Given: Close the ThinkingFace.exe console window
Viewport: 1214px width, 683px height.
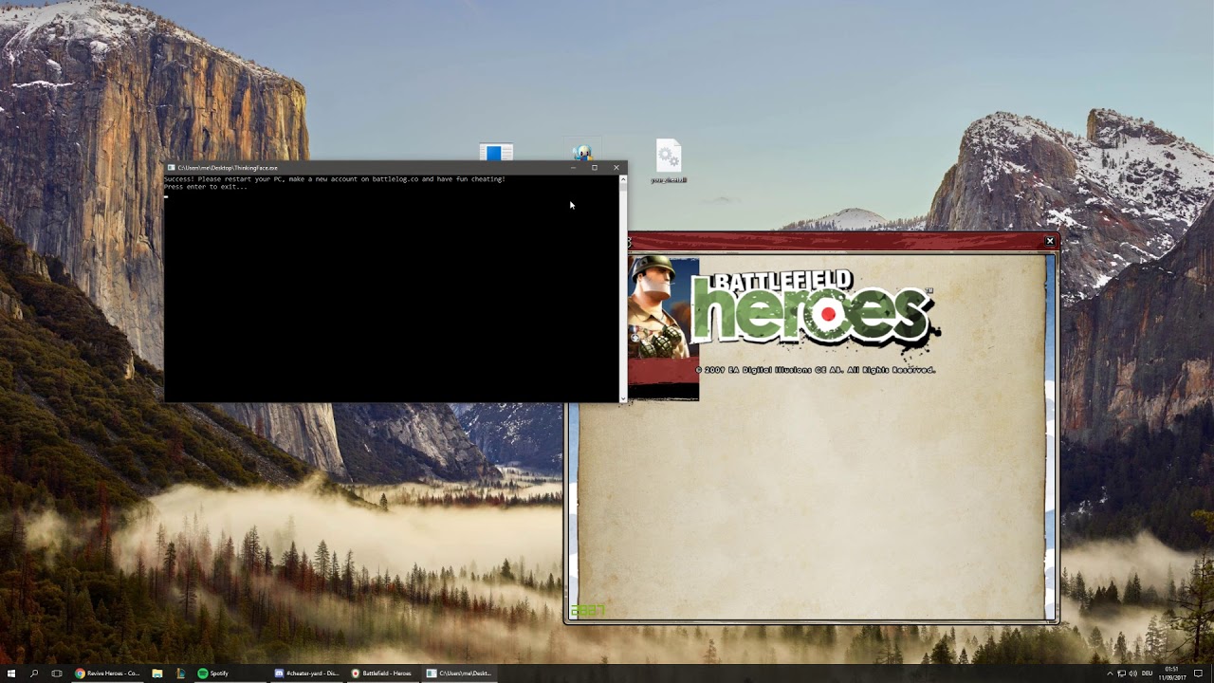Looking at the screenshot, I should click(x=616, y=168).
